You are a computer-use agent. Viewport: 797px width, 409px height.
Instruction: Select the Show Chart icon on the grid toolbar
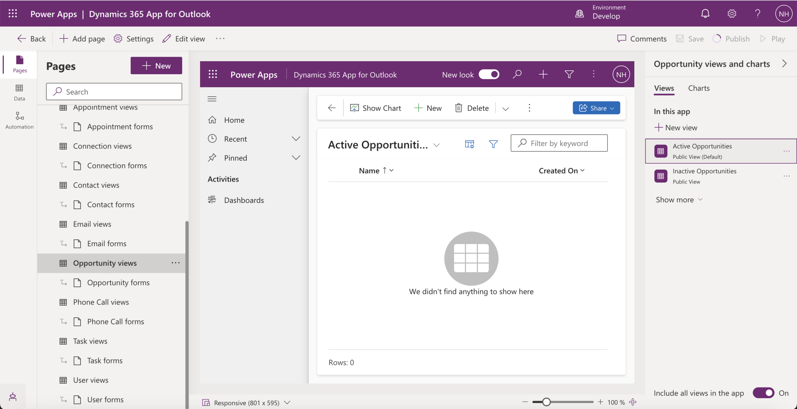tap(375, 108)
